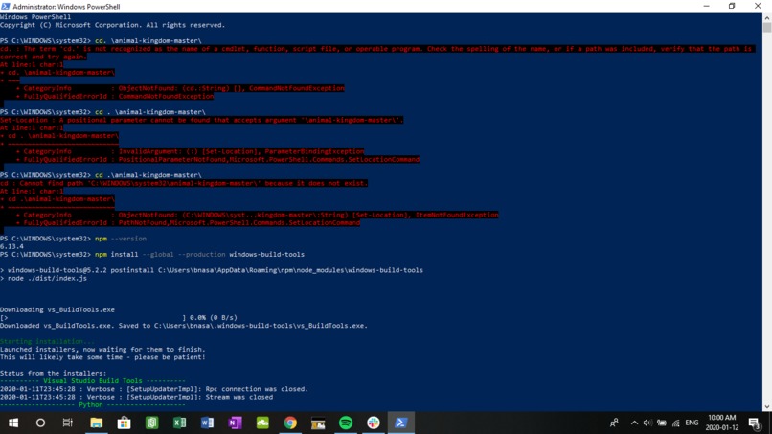772x434 pixels.
Task: Launch Word from the taskbar
Action: (x=207, y=423)
